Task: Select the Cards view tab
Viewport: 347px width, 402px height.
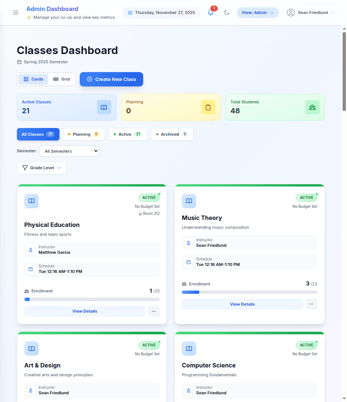Action: click(33, 79)
